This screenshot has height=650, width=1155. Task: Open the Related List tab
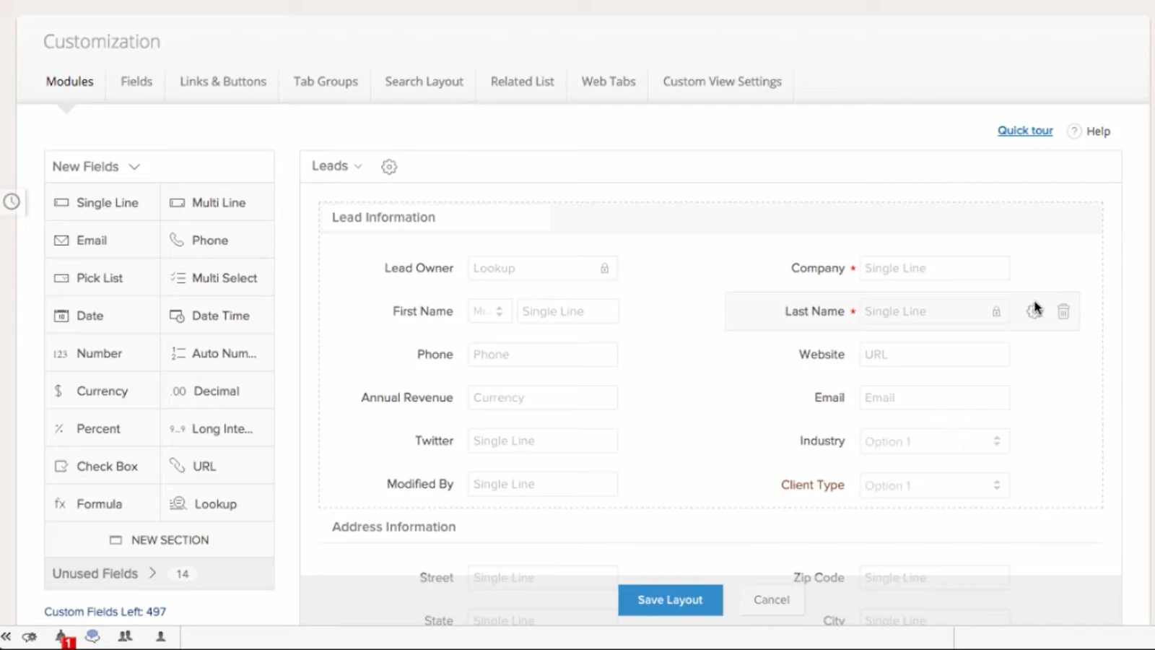522,82
